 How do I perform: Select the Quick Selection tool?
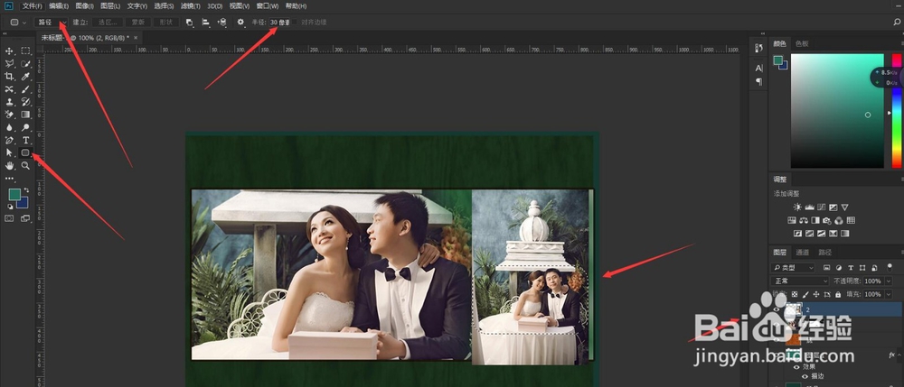click(x=25, y=64)
